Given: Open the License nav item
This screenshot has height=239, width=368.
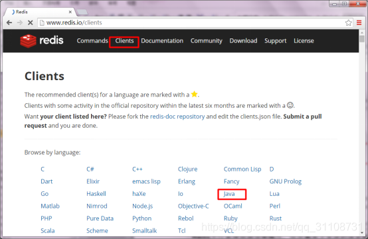Looking at the screenshot, I should pyautogui.click(x=304, y=40).
